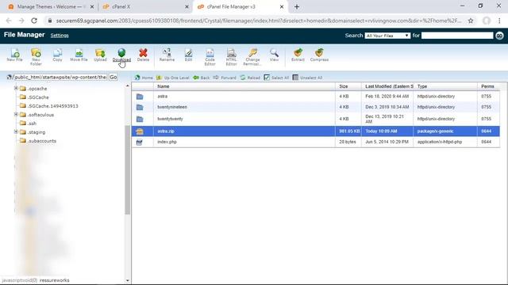
Task: Focus the search text field
Action: pos(457,36)
